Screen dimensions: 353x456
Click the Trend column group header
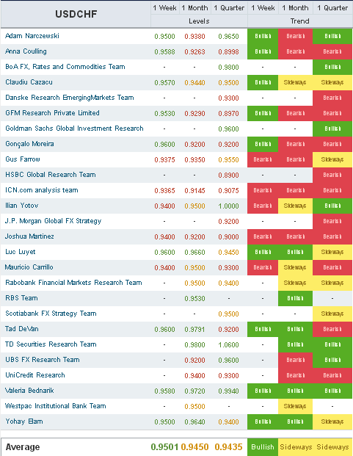[x=300, y=21]
